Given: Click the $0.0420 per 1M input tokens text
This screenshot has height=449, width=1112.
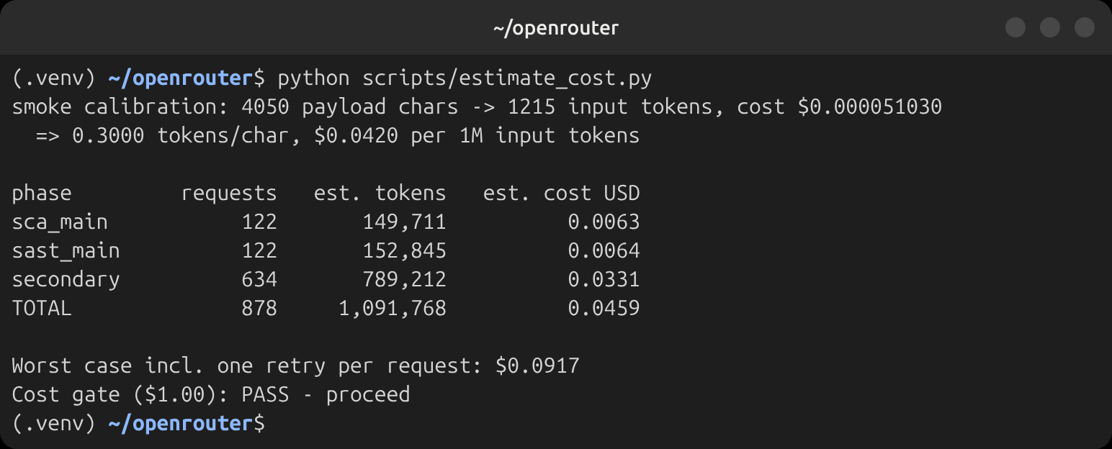Looking at the screenshot, I should point(477,135).
